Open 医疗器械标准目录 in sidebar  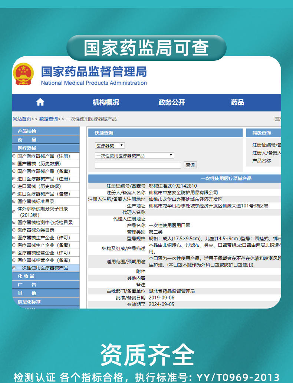[36, 202]
